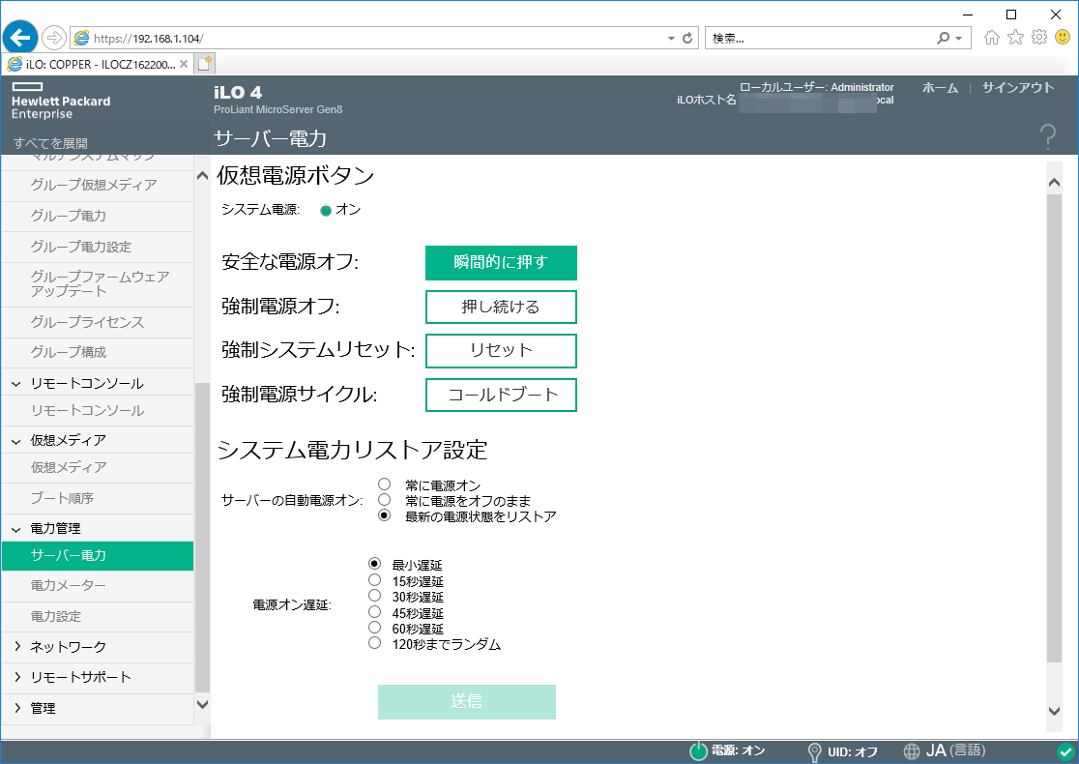
Task: Open グループライセンス menu item
Action: pos(98,322)
